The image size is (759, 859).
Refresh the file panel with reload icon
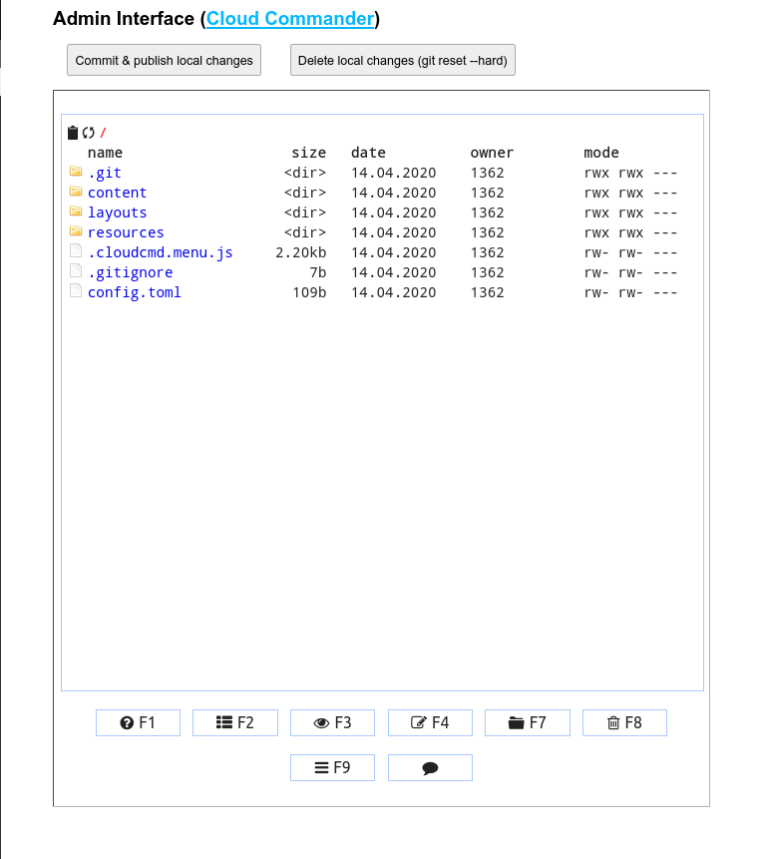click(x=89, y=133)
